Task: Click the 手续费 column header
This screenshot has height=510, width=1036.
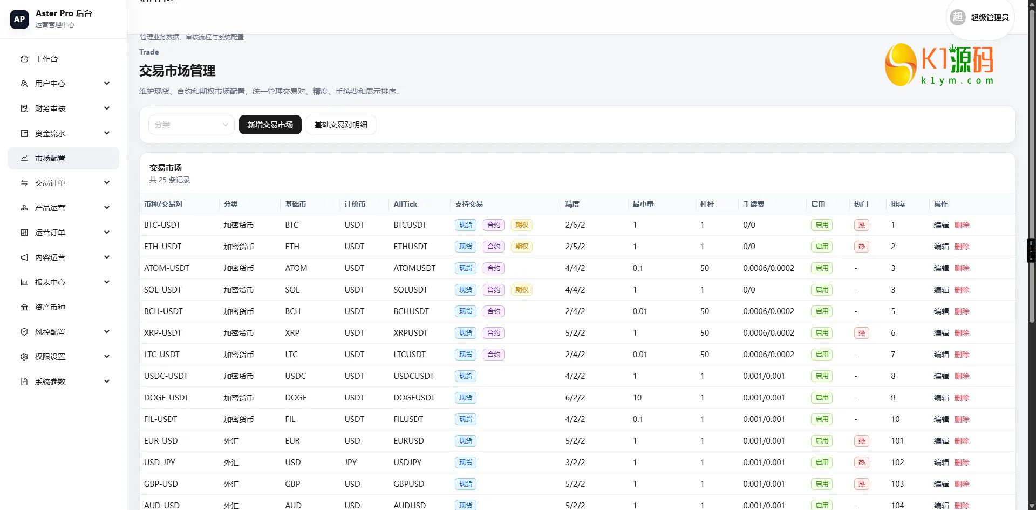Action: coord(753,204)
